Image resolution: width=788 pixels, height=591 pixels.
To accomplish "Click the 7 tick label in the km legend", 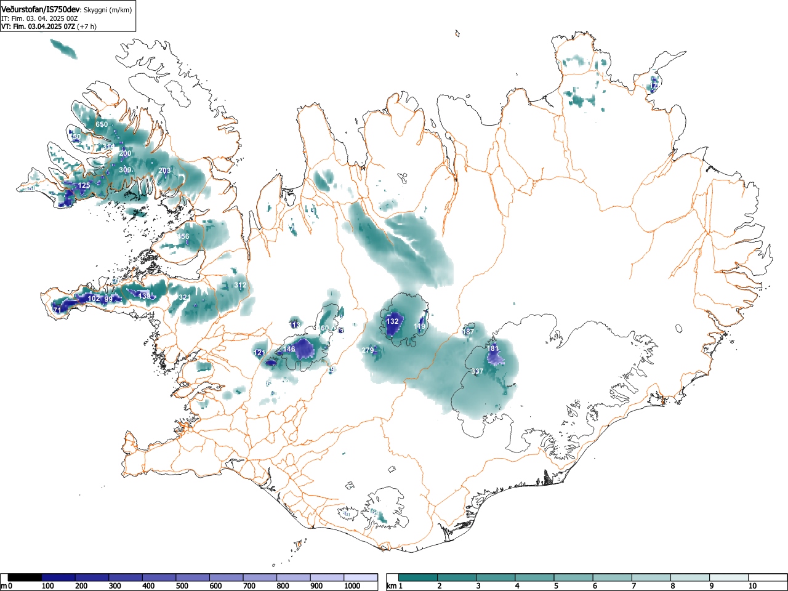I will [634, 586].
